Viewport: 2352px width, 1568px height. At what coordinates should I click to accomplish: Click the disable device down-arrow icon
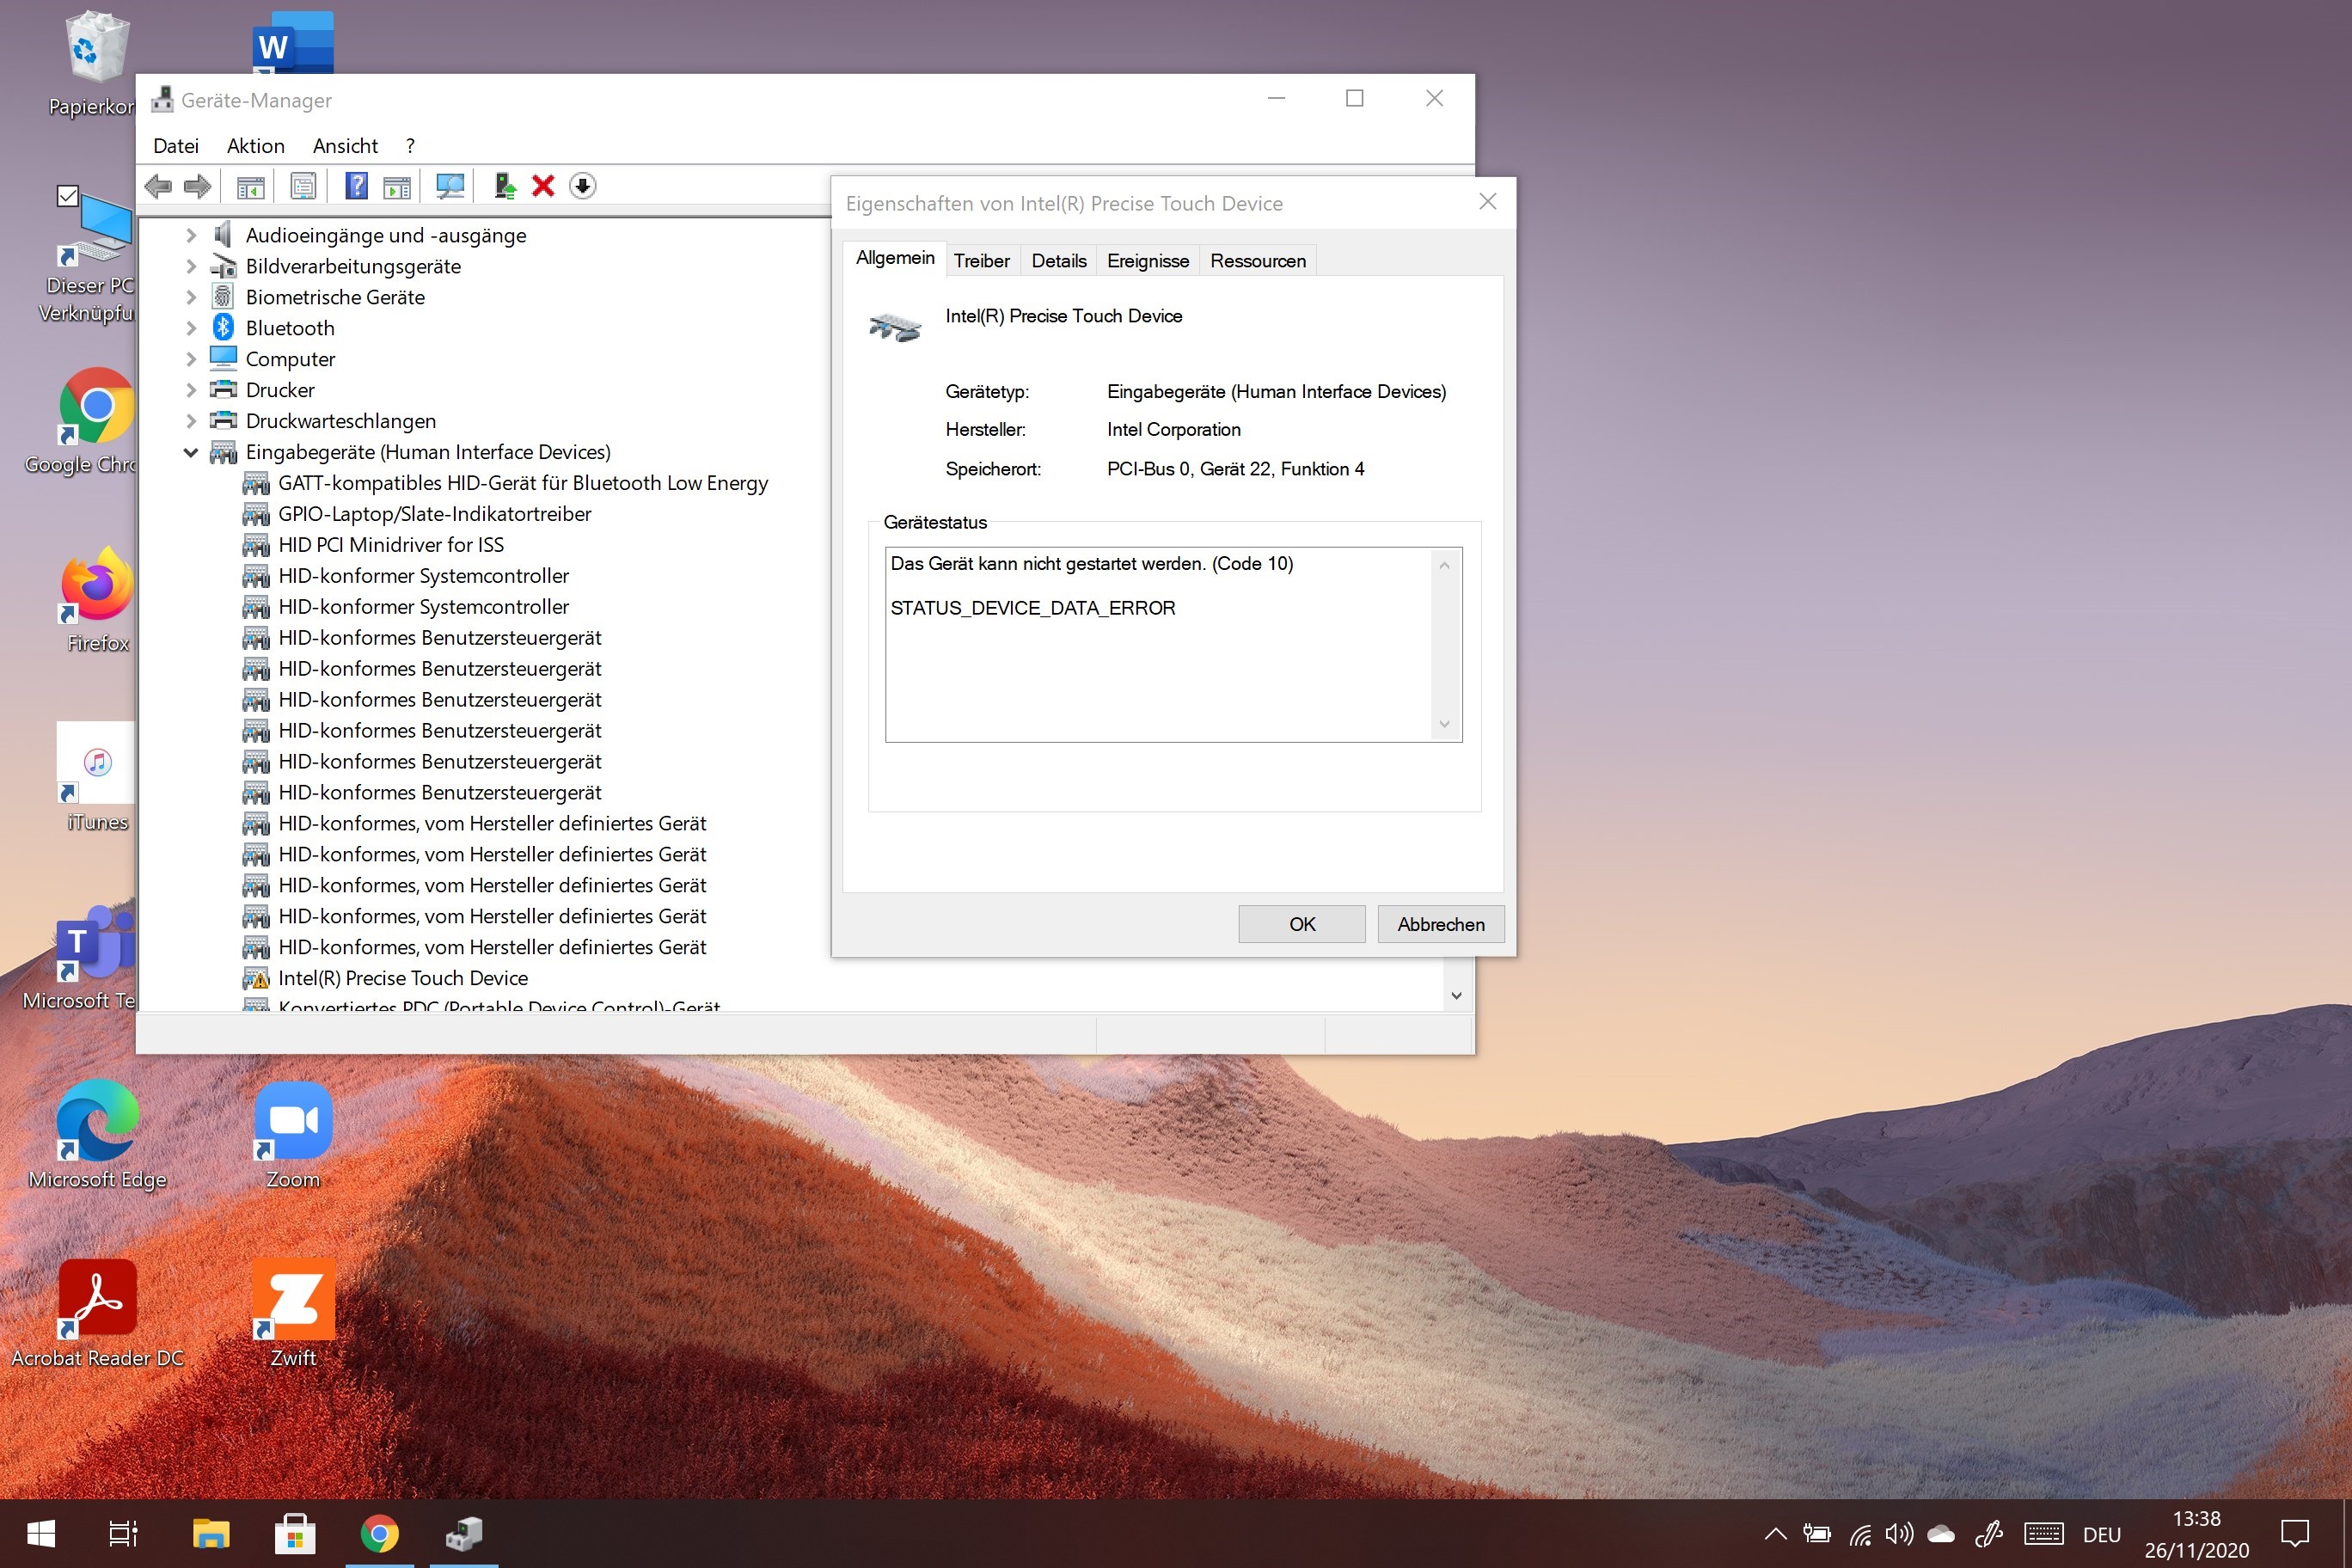[x=582, y=186]
